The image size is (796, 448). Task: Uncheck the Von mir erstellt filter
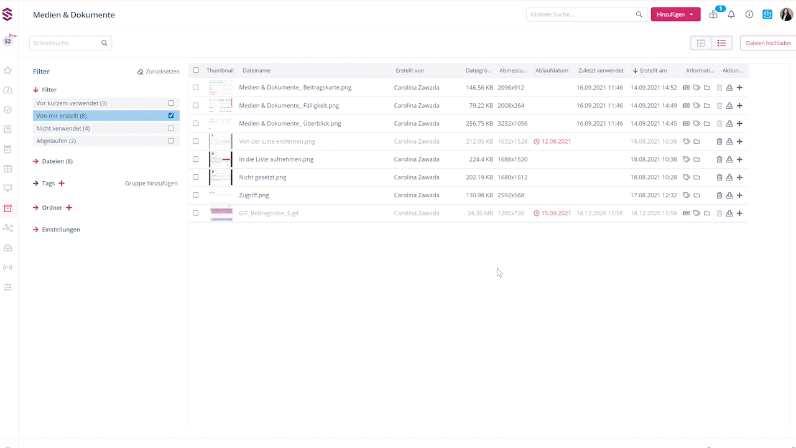171,116
